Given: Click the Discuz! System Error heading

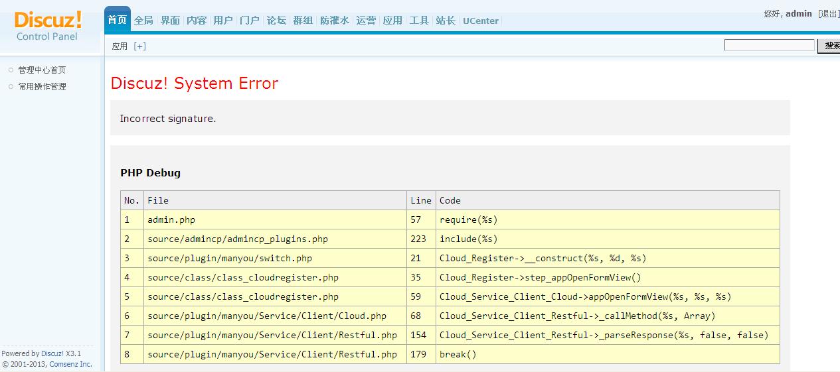Looking at the screenshot, I should tap(195, 83).
